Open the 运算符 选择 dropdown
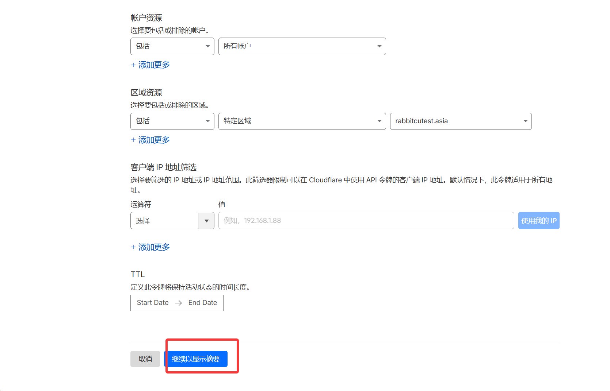This screenshot has width=610, height=391. pyautogui.click(x=164, y=221)
